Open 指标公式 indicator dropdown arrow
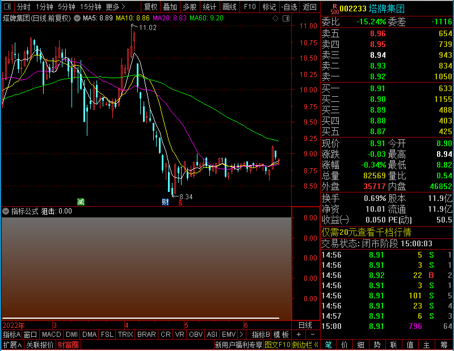454x351 pixels. (x=6, y=211)
